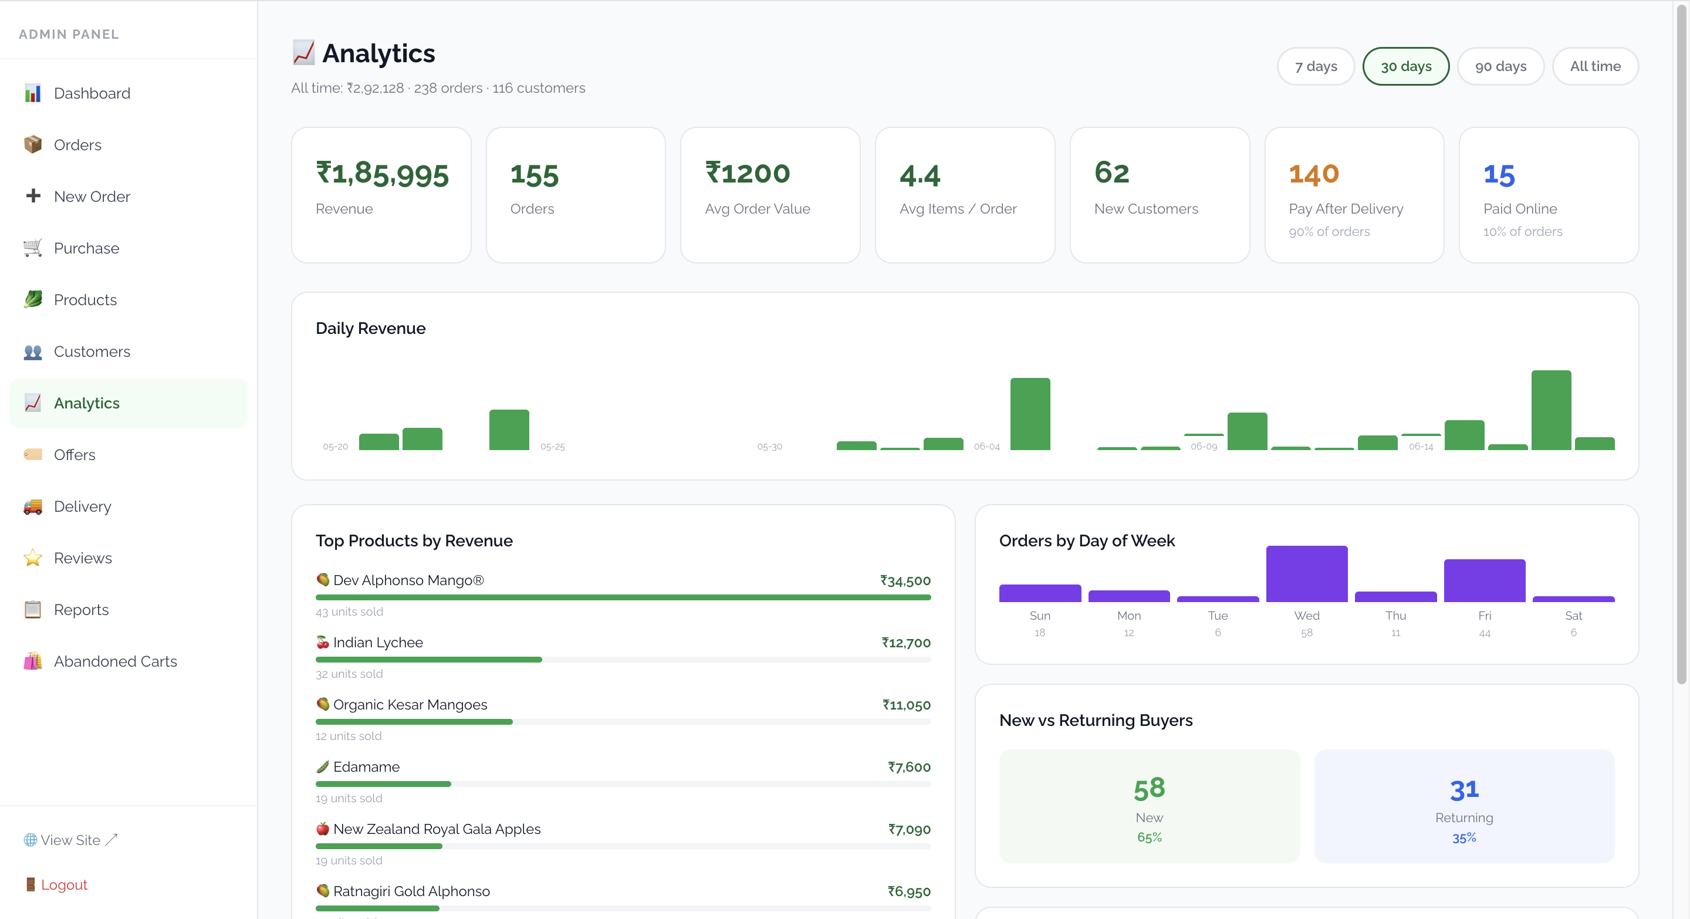This screenshot has width=1690, height=919.
Task: Click the Analytics chart icon in sidebar
Action: [x=32, y=403]
